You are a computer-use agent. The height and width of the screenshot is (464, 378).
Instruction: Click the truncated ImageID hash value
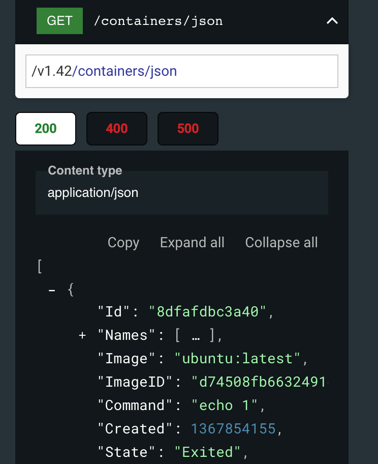pos(259,382)
